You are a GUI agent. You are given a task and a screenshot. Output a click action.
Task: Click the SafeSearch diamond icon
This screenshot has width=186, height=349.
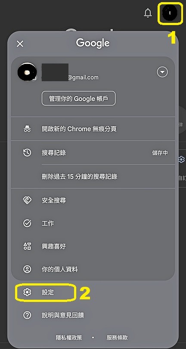click(x=27, y=200)
